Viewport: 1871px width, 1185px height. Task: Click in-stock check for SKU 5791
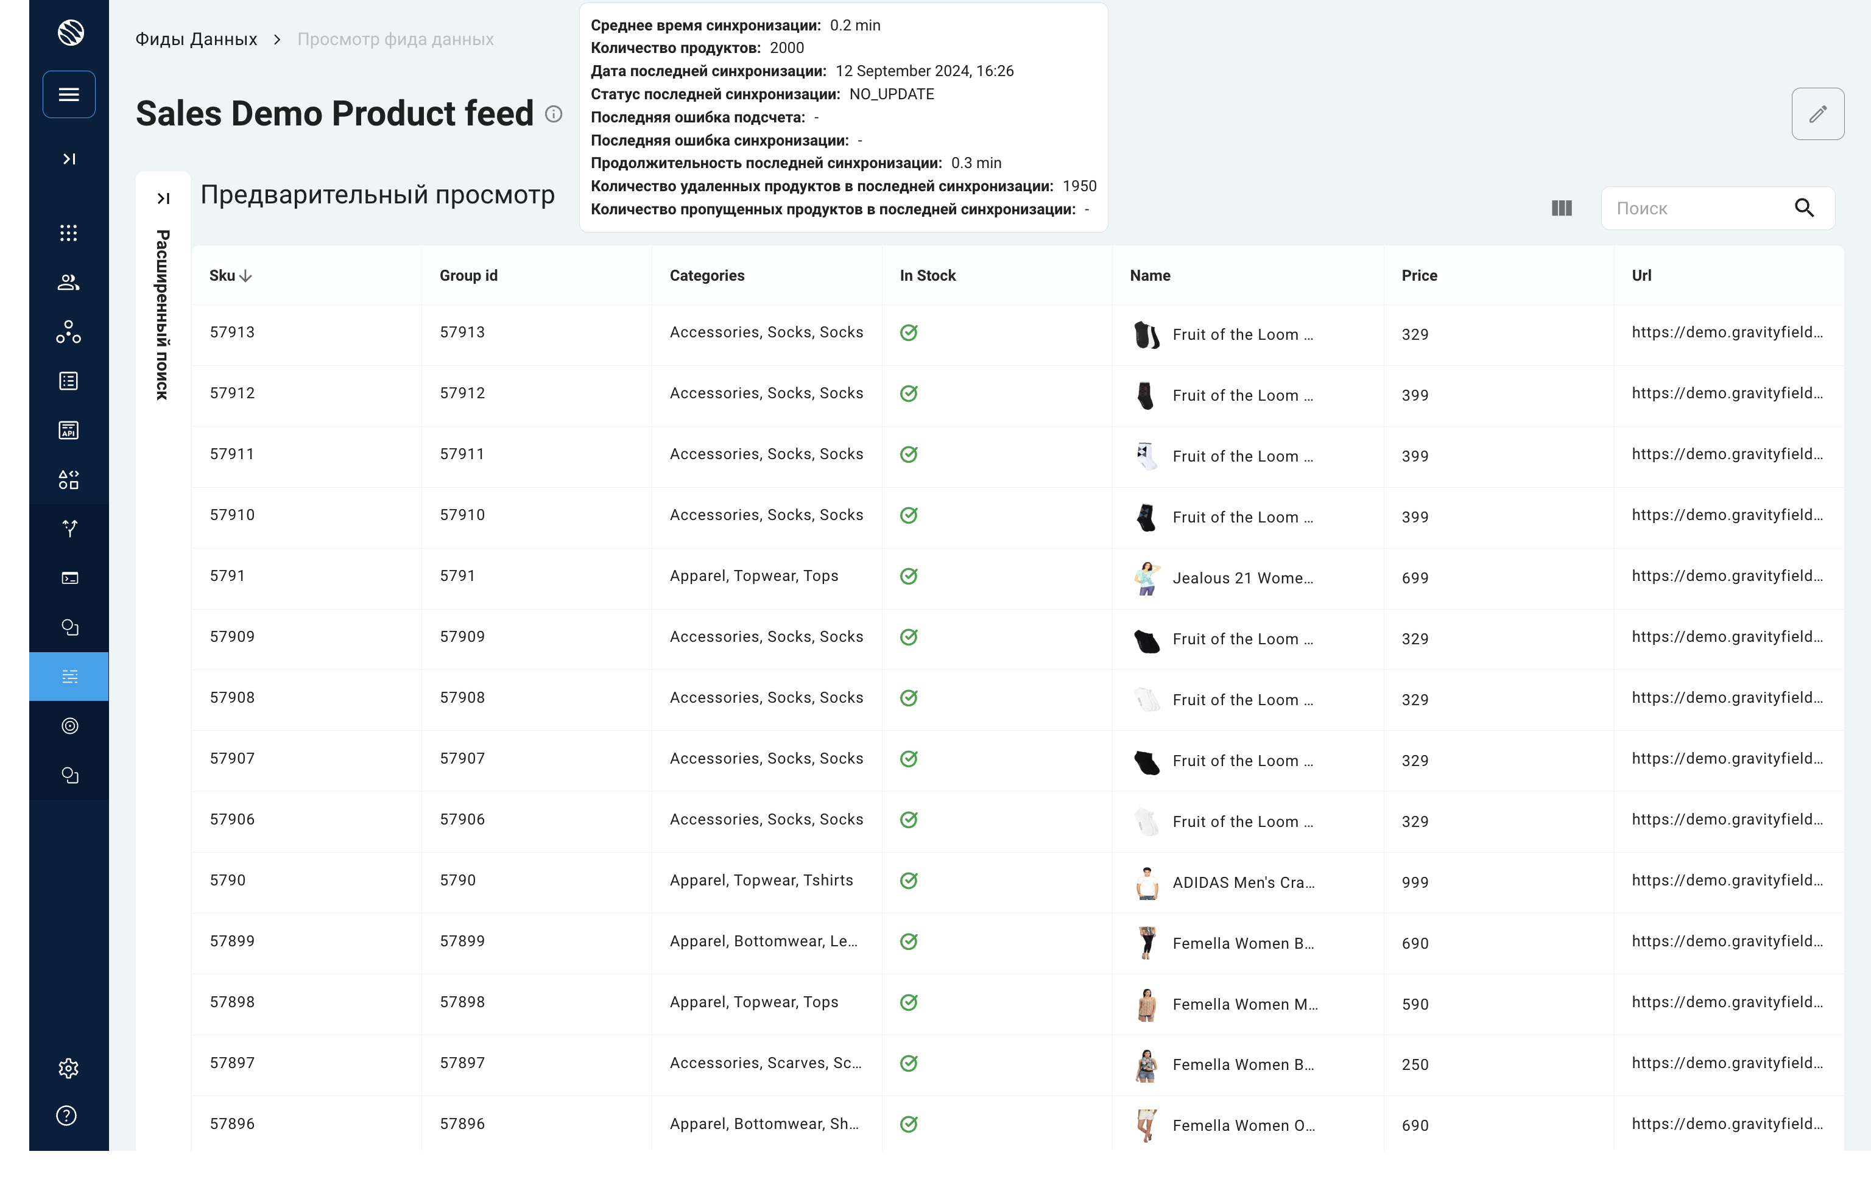(x=908, y=577)
